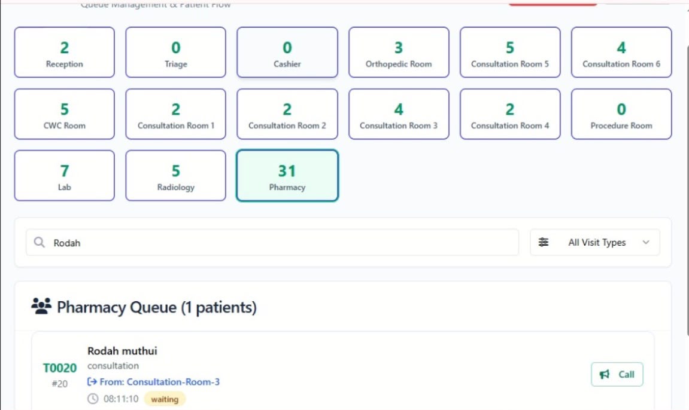Select the CWC Room card
689x410 pixels.
(x=64, y=114)
